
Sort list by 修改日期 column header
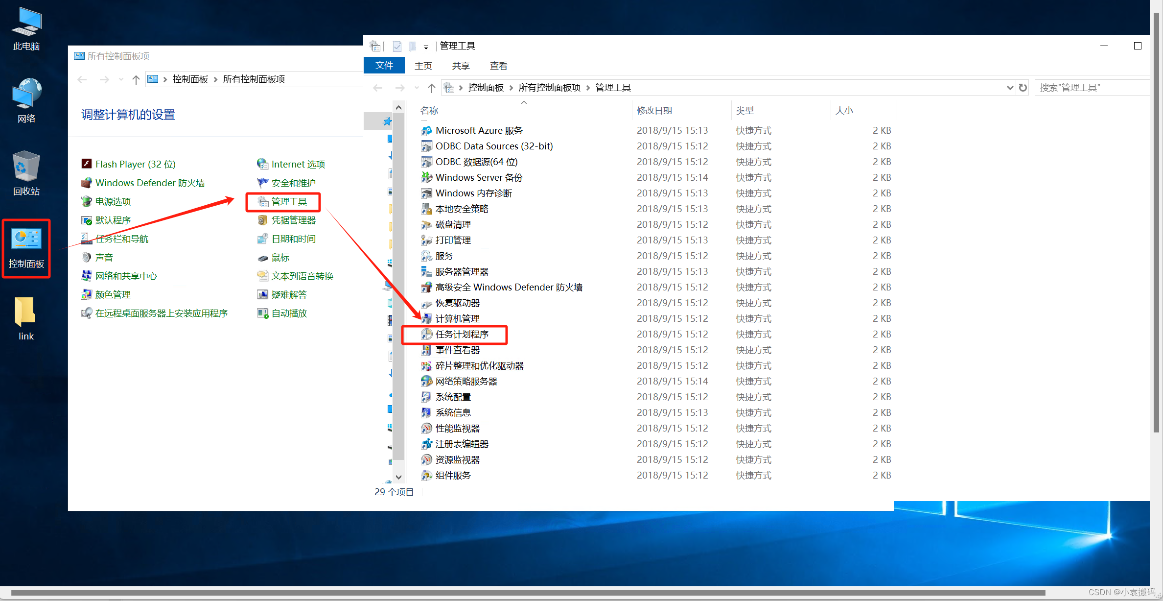(654, 111)
